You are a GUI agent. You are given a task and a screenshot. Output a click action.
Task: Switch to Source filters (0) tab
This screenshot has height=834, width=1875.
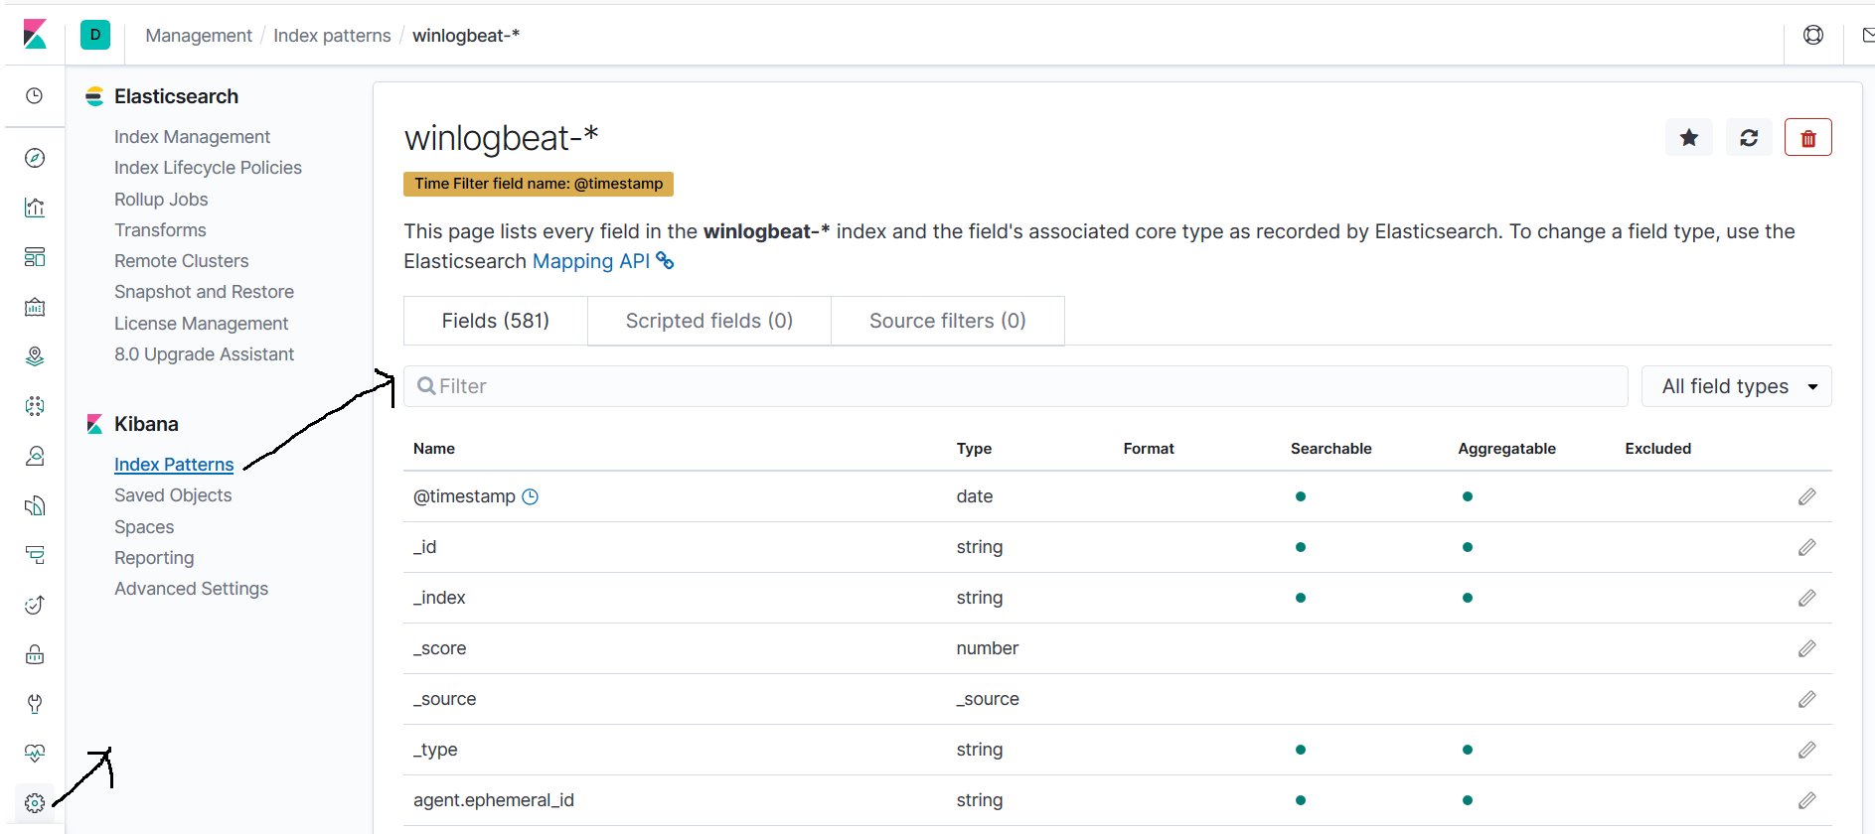(948, 321)
